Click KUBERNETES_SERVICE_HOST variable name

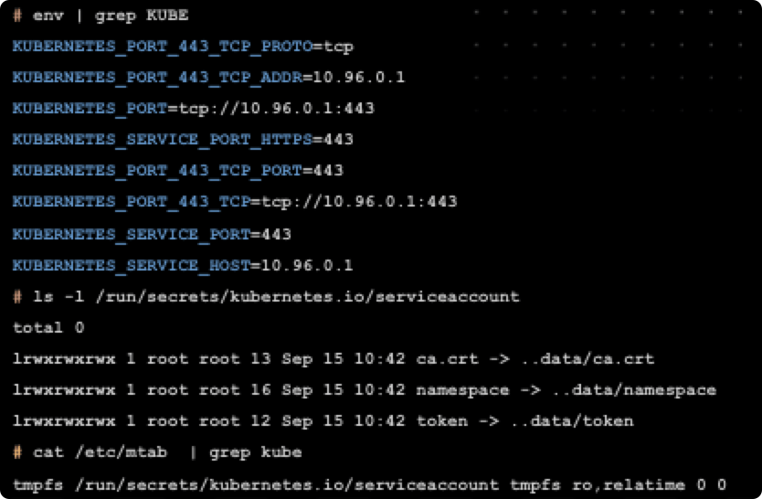pyautogui.click(x=132, y=265)
